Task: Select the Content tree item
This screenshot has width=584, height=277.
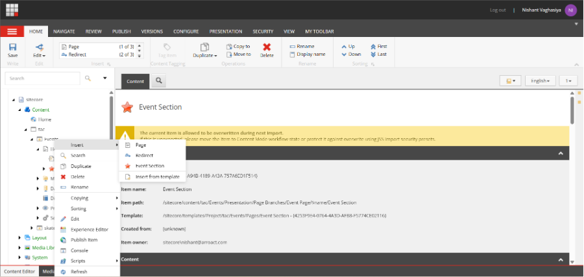Action: pos(41,110)
